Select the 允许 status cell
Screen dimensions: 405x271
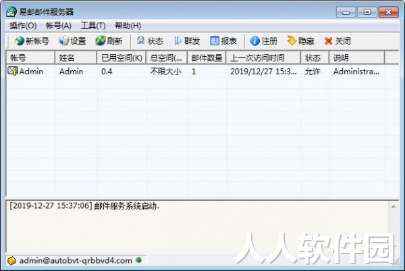tap(313, 72)
